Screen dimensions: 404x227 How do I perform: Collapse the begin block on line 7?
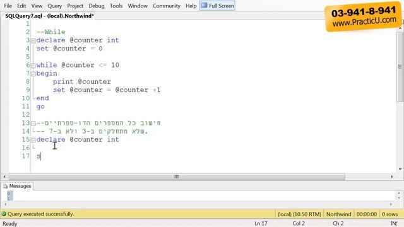[x=33, y=74]
